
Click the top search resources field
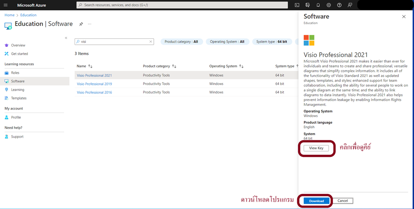click(182, 5)
